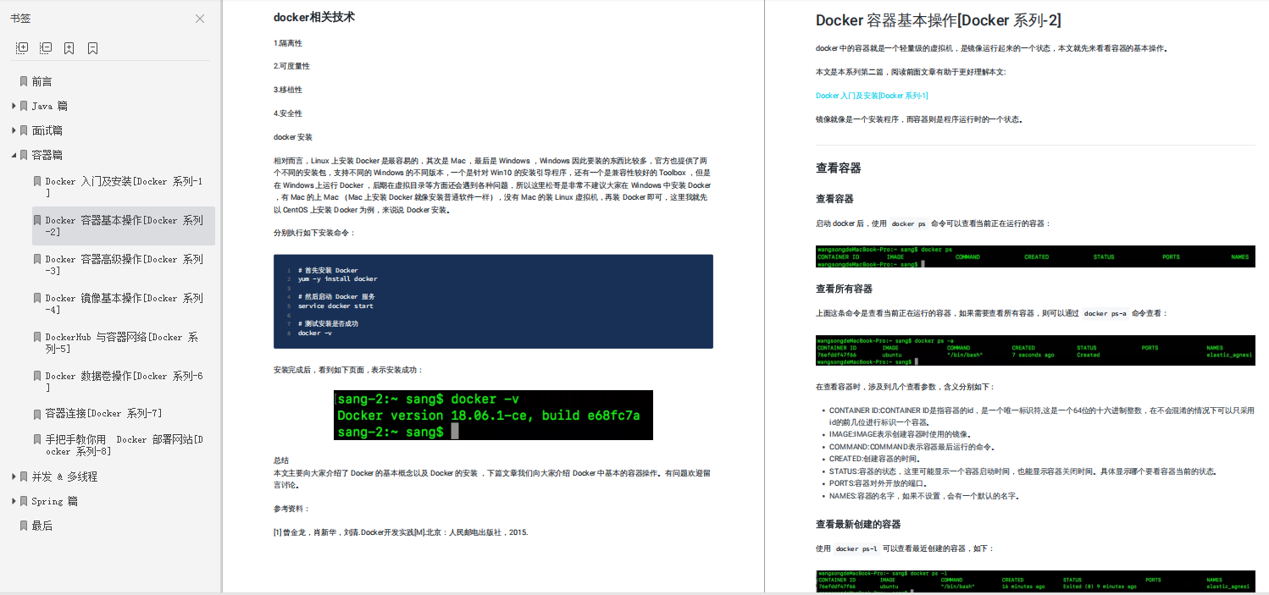Collapse the 容器篇 bookmark group
Image resolution: width=1269 pixels, height=595 pixels.
pyautogui.click(x=14, y=155)
